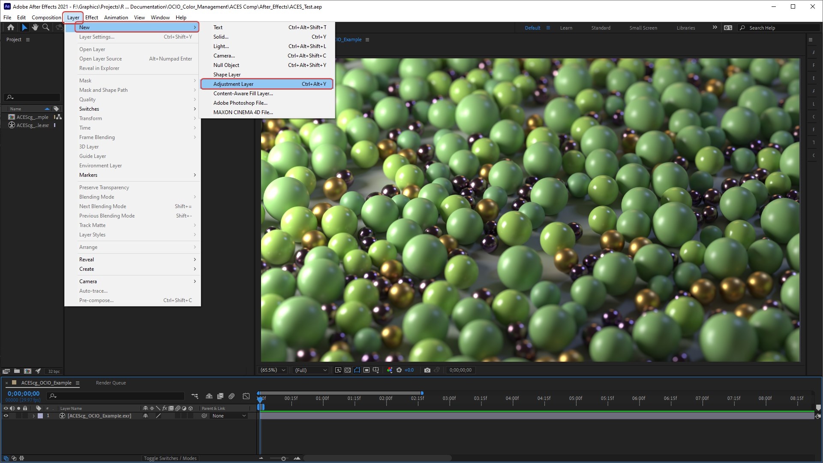Viewport: 823px width, 463px height.
Task: Toggle mask and shape path visibility
Action: click(x=357, y=370)
